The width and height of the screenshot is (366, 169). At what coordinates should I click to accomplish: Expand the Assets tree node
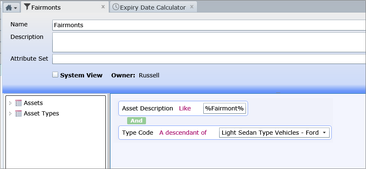10,103
